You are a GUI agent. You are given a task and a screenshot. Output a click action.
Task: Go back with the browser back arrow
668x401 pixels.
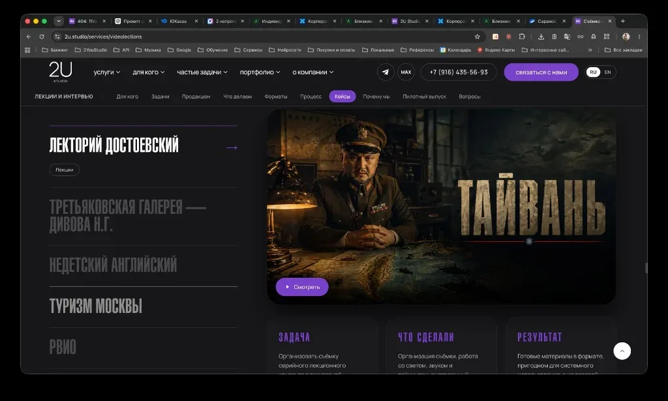point(29,37)
